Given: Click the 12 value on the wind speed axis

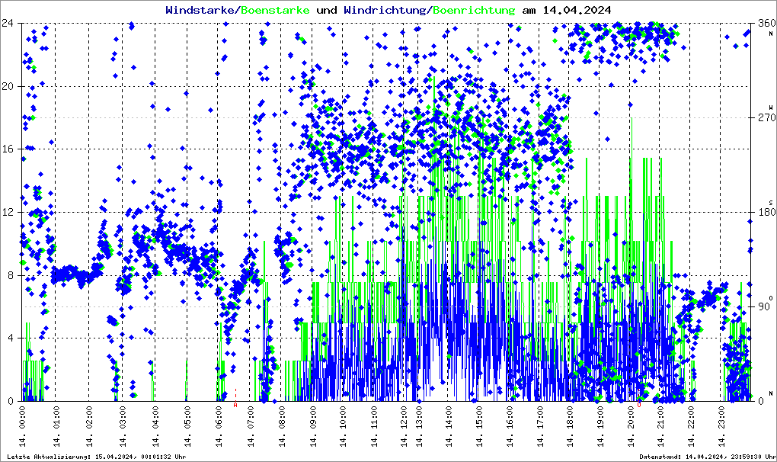Looking at the screenshot, I should [8, 212].
